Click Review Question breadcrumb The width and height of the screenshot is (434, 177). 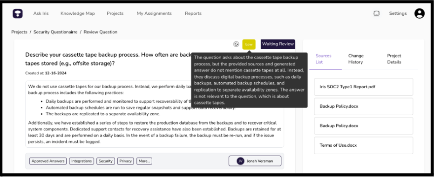(x=101, y=32)
